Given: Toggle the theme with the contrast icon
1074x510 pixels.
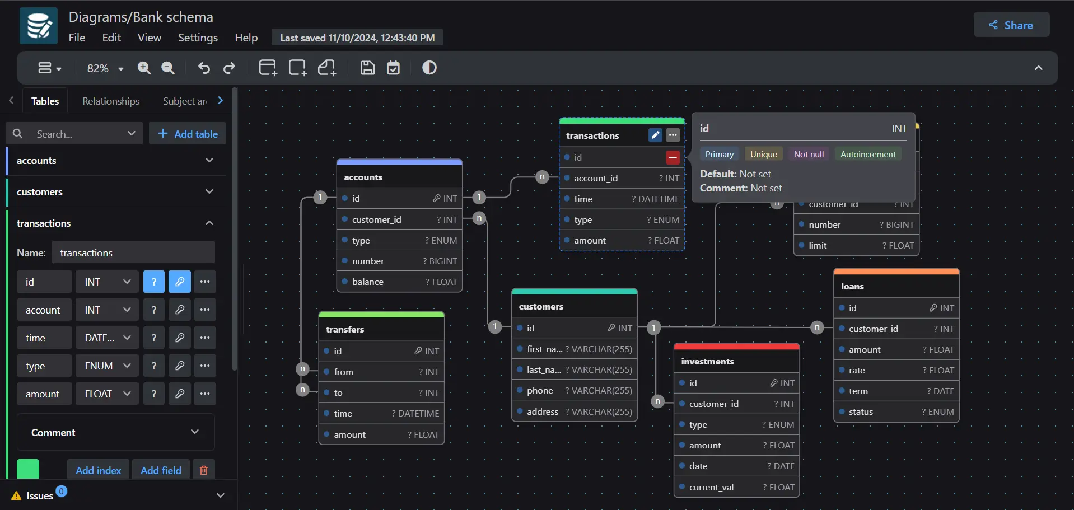Looking at the screenshot, I should (x=429, y=68).
